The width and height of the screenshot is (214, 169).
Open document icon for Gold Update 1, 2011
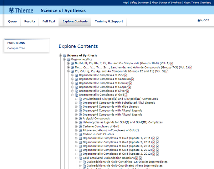coord(158,138)
